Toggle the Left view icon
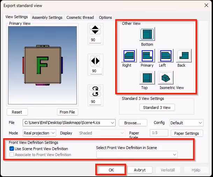213x177 pixels. click(166, 56)
